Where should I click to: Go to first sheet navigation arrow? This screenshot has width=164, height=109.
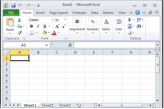pos(6,105)
